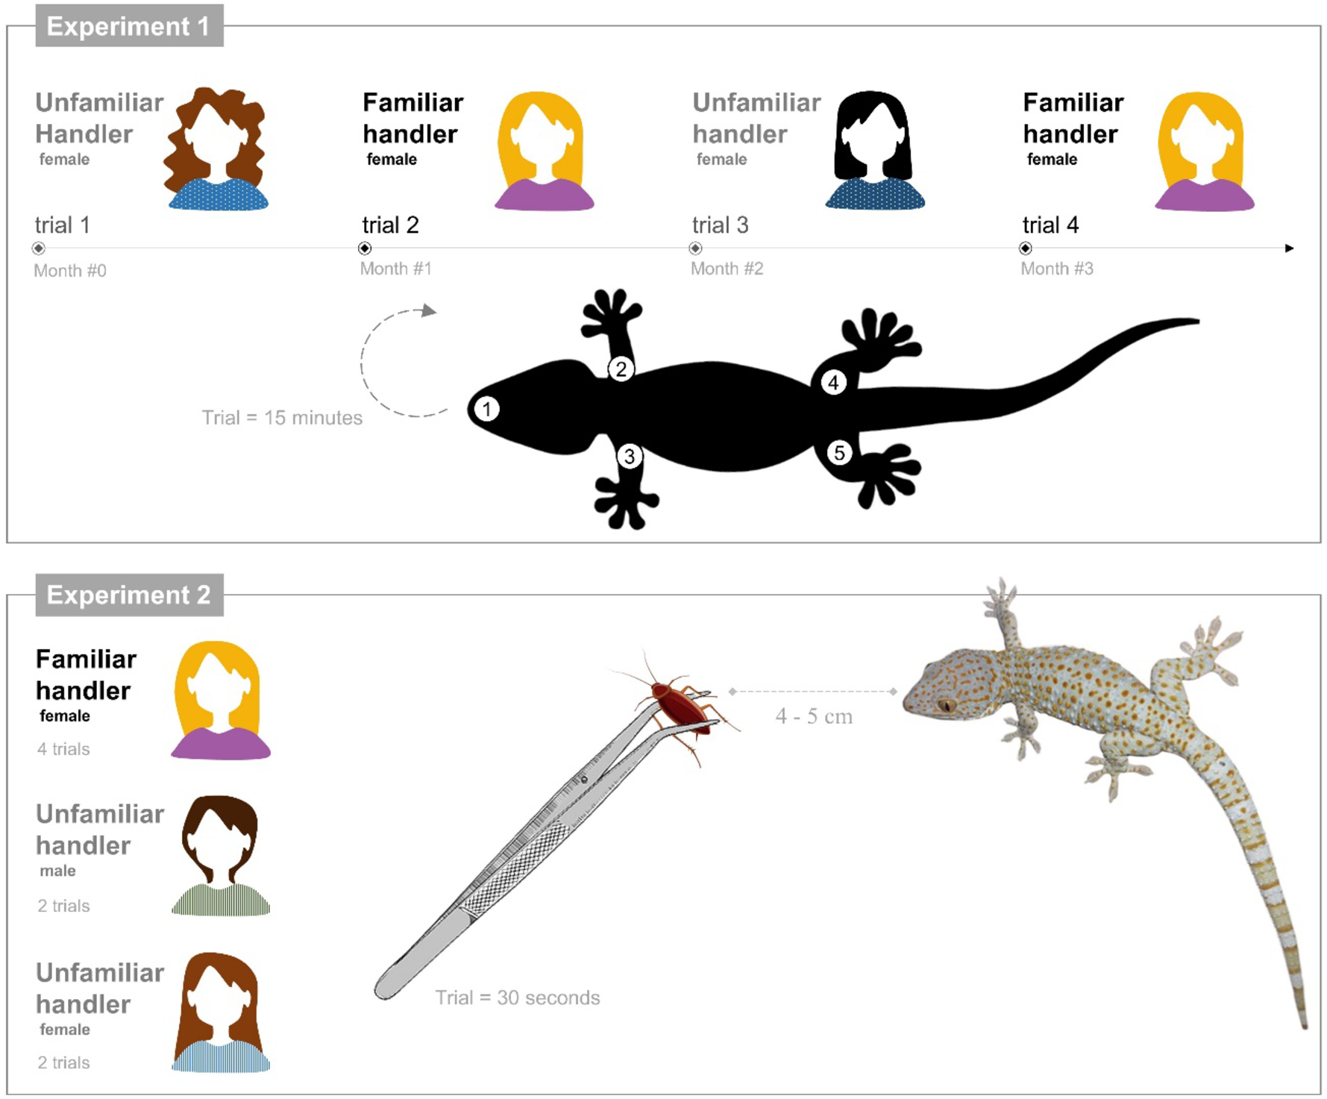The width and height of the screenshot is (1327, 1099).
Task: Click the Month #2 timeline marker
Action: pos(695,248)
